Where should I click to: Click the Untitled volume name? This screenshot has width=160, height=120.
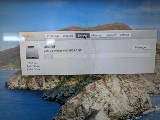[x=49, y=46]
